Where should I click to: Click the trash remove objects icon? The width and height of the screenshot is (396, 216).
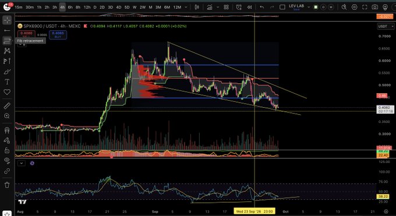(7, 185)
